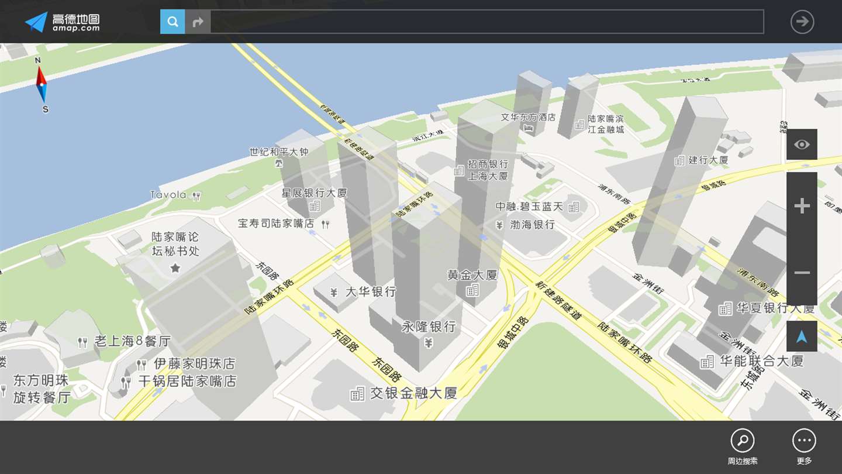The image size is (842, 474).
Task: Select the 老上海8餐厅 label
Action: (x=133, y=341)
